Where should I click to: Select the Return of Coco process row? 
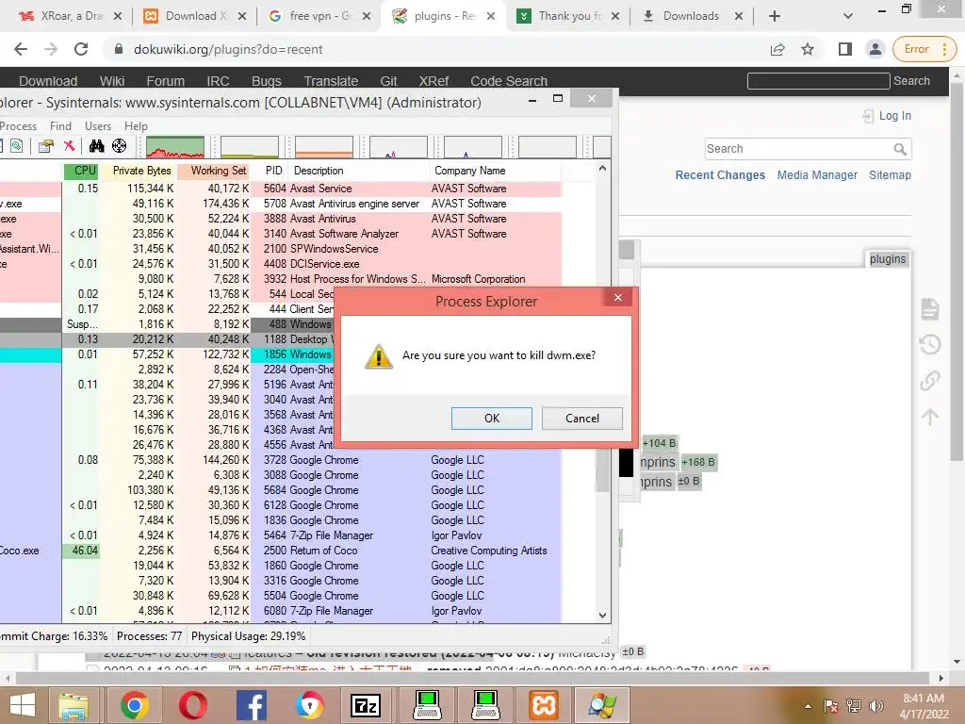pyautogui.click(x=281, y=551)
